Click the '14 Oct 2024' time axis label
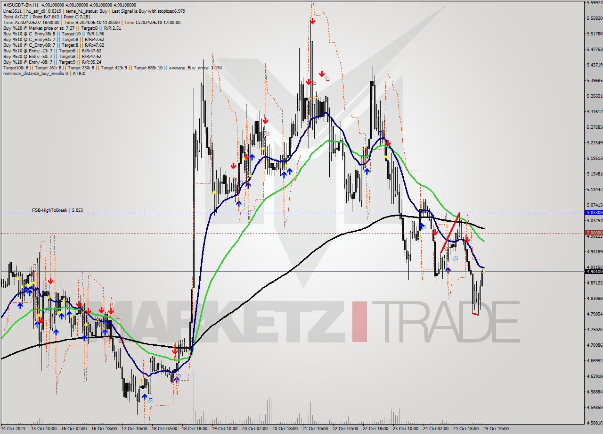Viewport: 603px width, 434px height. pos(13,429)
